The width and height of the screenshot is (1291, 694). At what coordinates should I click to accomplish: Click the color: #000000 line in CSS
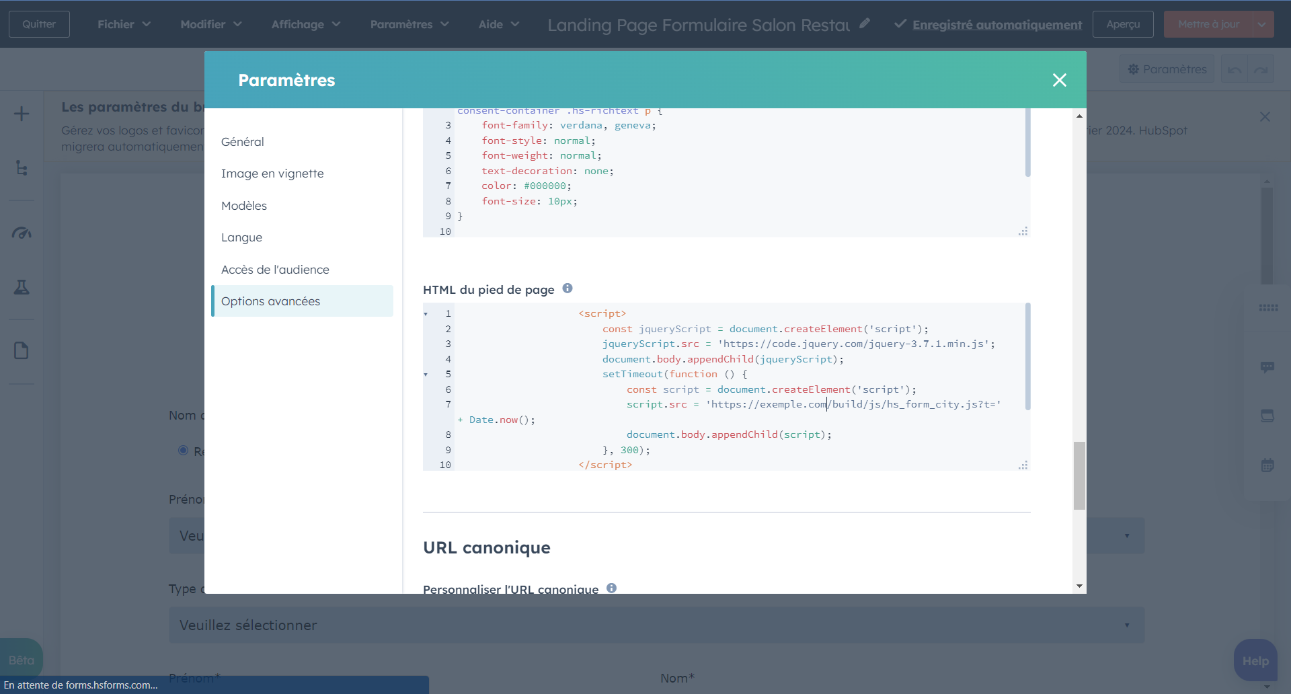[526, 186]
